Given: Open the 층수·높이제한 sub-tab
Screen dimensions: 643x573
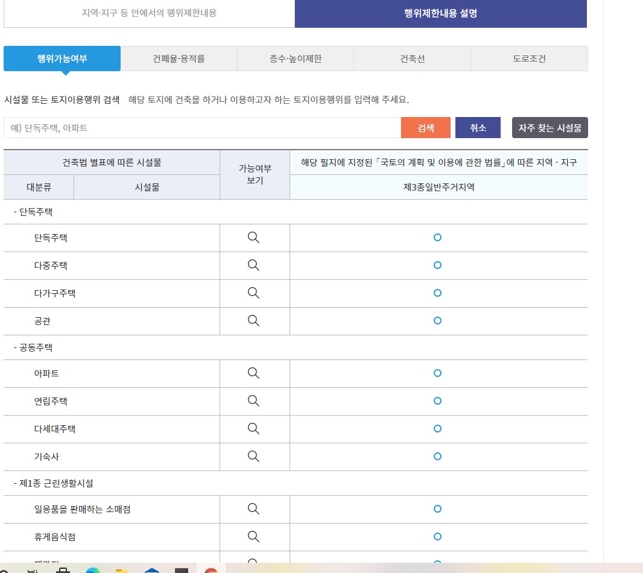Looking at the screenshot, I should coord(296,59).
